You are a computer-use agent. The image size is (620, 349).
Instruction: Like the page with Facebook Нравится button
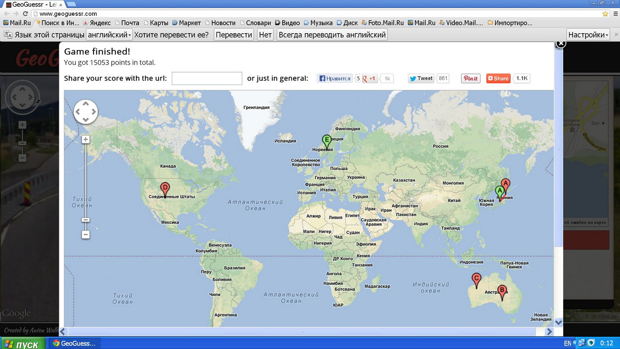(x=335, y=78)
